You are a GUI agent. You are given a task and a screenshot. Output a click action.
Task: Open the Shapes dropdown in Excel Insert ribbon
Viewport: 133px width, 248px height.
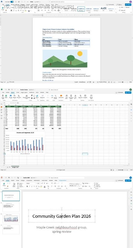15,96
